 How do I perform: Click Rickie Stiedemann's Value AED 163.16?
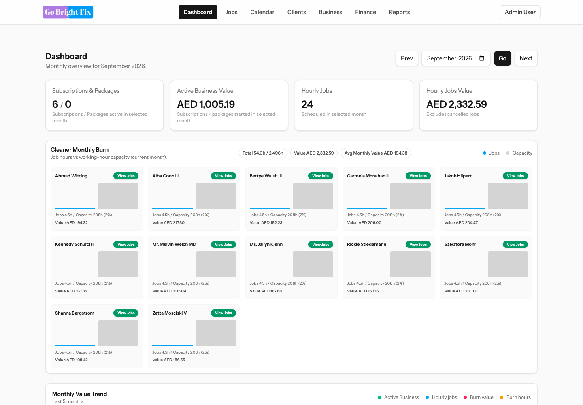[x=363, y=291]
